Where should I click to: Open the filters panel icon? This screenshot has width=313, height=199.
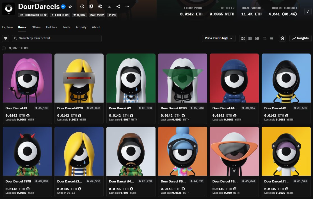(6, 38)
